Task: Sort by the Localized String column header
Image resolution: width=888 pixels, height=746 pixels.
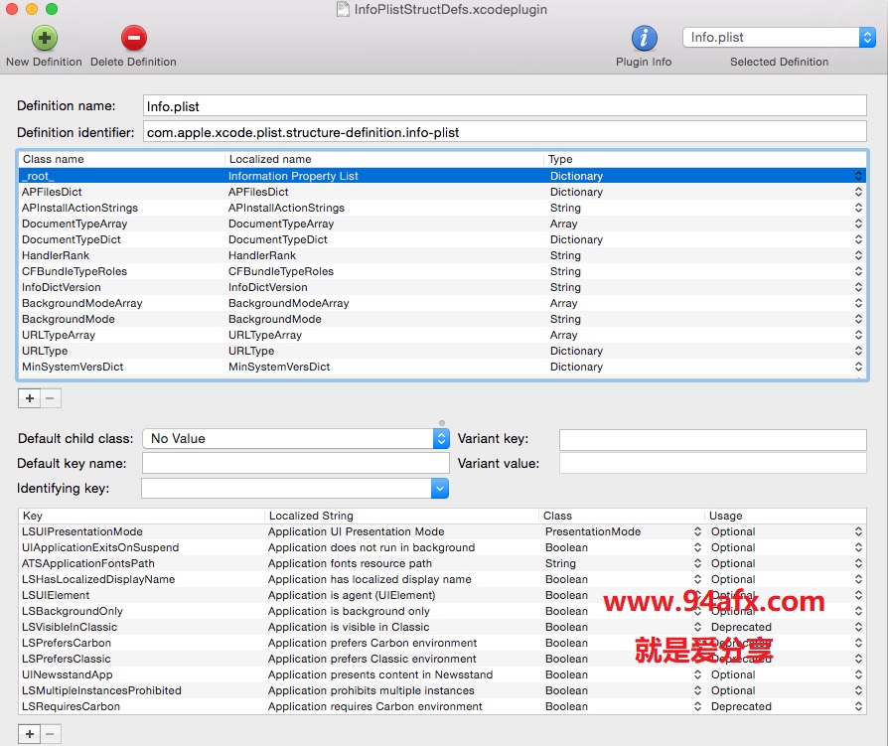Action: (401, 516)
